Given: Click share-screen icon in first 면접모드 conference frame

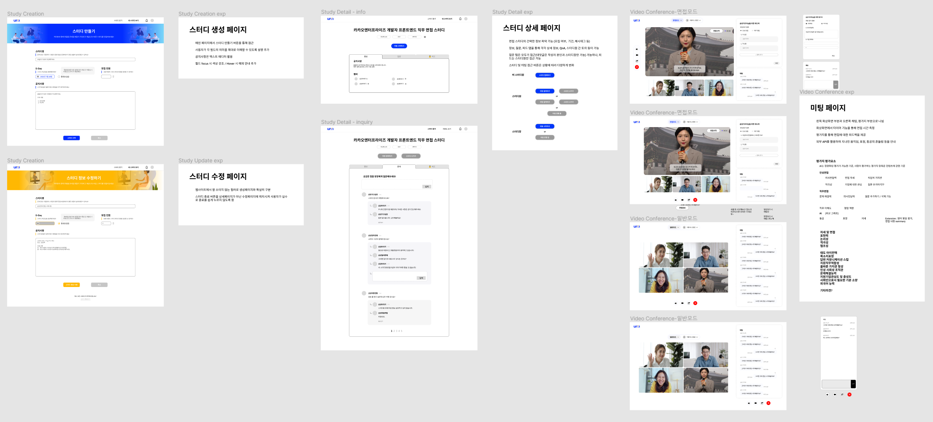Looking at the screenshot, I should click(x=637, y=61).
